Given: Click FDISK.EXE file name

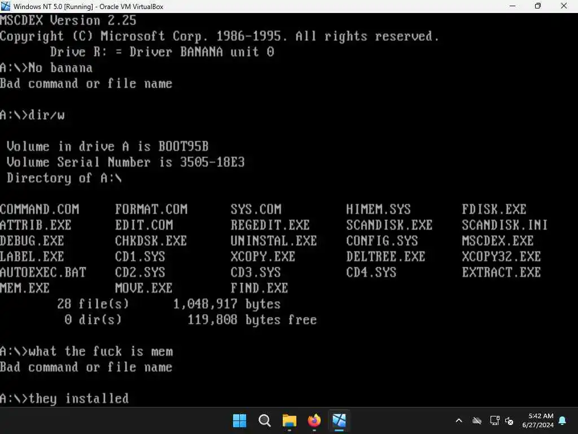Looking at the screenshot, I should coord(494,209).
